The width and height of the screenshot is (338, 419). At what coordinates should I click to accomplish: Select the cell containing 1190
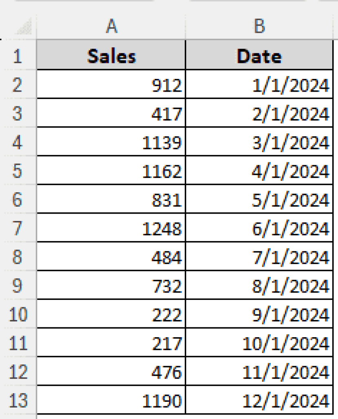point(111,400)
